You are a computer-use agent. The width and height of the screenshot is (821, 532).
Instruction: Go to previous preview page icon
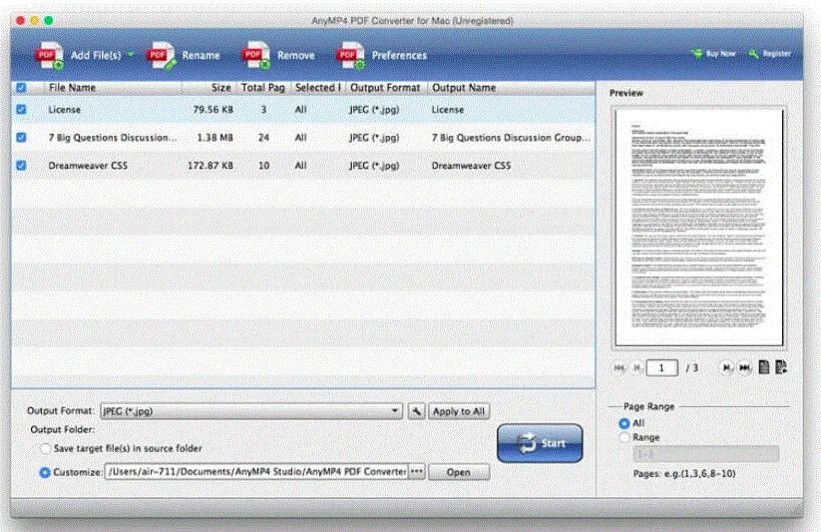[x=636, y=368]
